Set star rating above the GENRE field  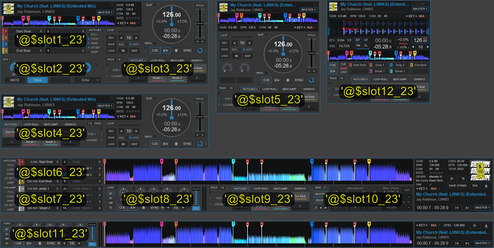pos(436,173)
